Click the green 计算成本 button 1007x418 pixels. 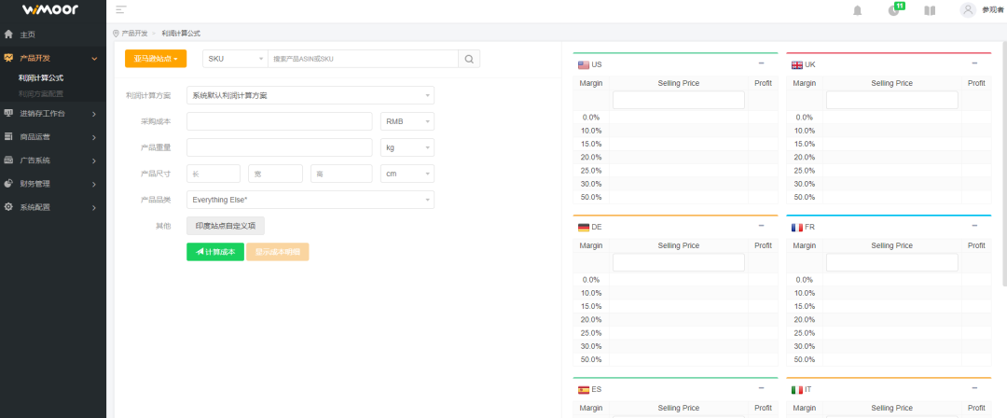point(214,252)
